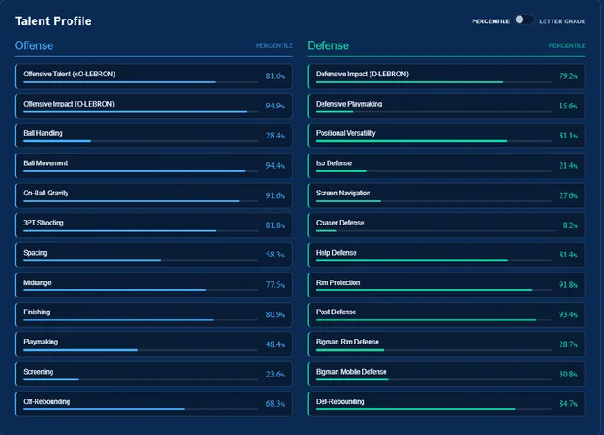Click the 79.2% Defensive Impact value
Image resolution: width=604 pixels, height=435 pixels.
(568, 76)
